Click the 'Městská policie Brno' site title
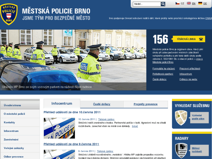The height and width of the screenshot is (159, 212). (56, 11)
